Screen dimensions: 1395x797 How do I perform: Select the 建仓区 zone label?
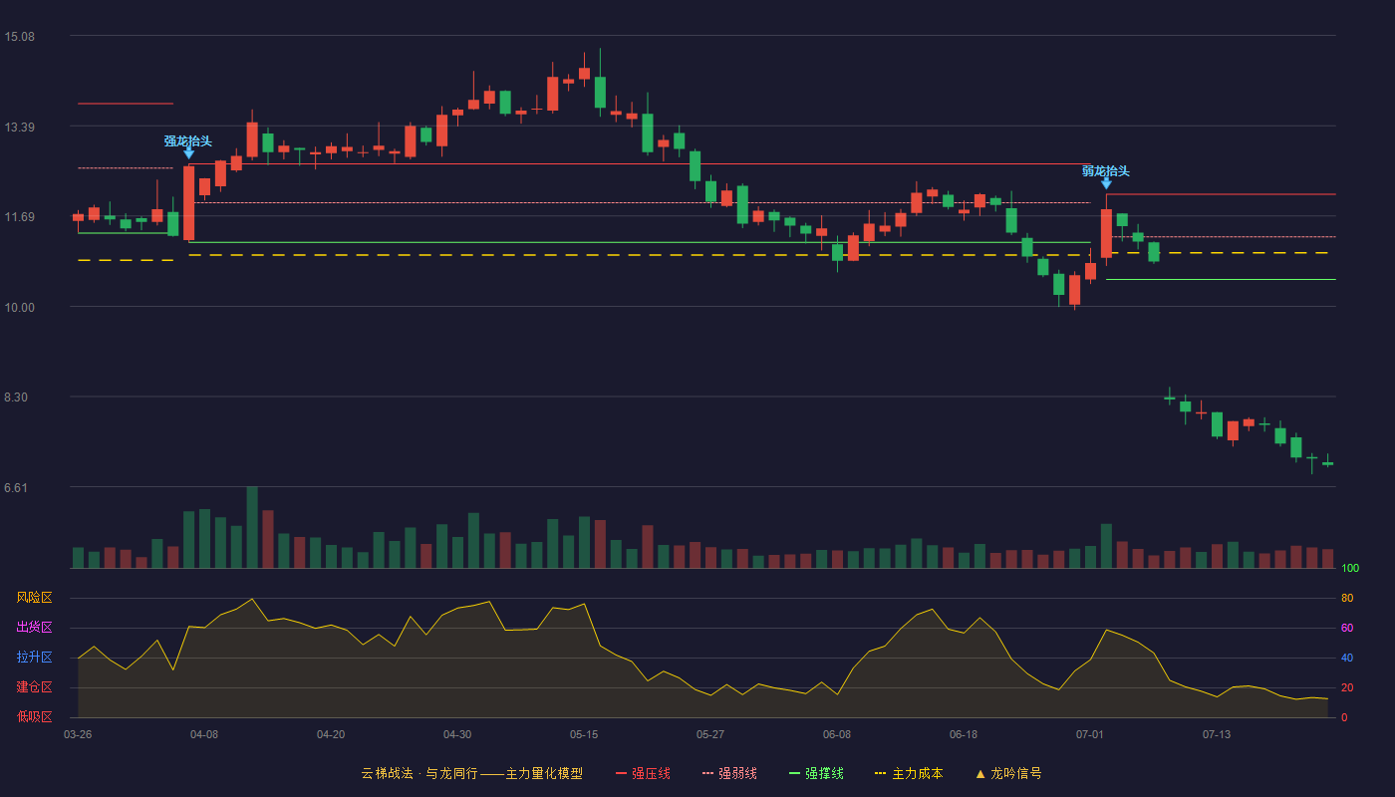click(34, 687)
